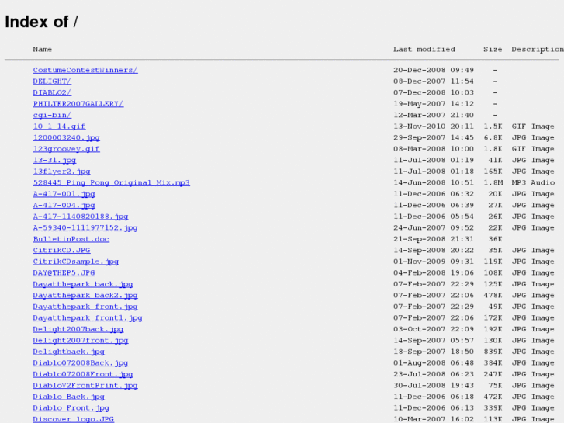564x423 pixels.
Task: Open the Diablo_Back.jpg file
Action: pos(69,397)
